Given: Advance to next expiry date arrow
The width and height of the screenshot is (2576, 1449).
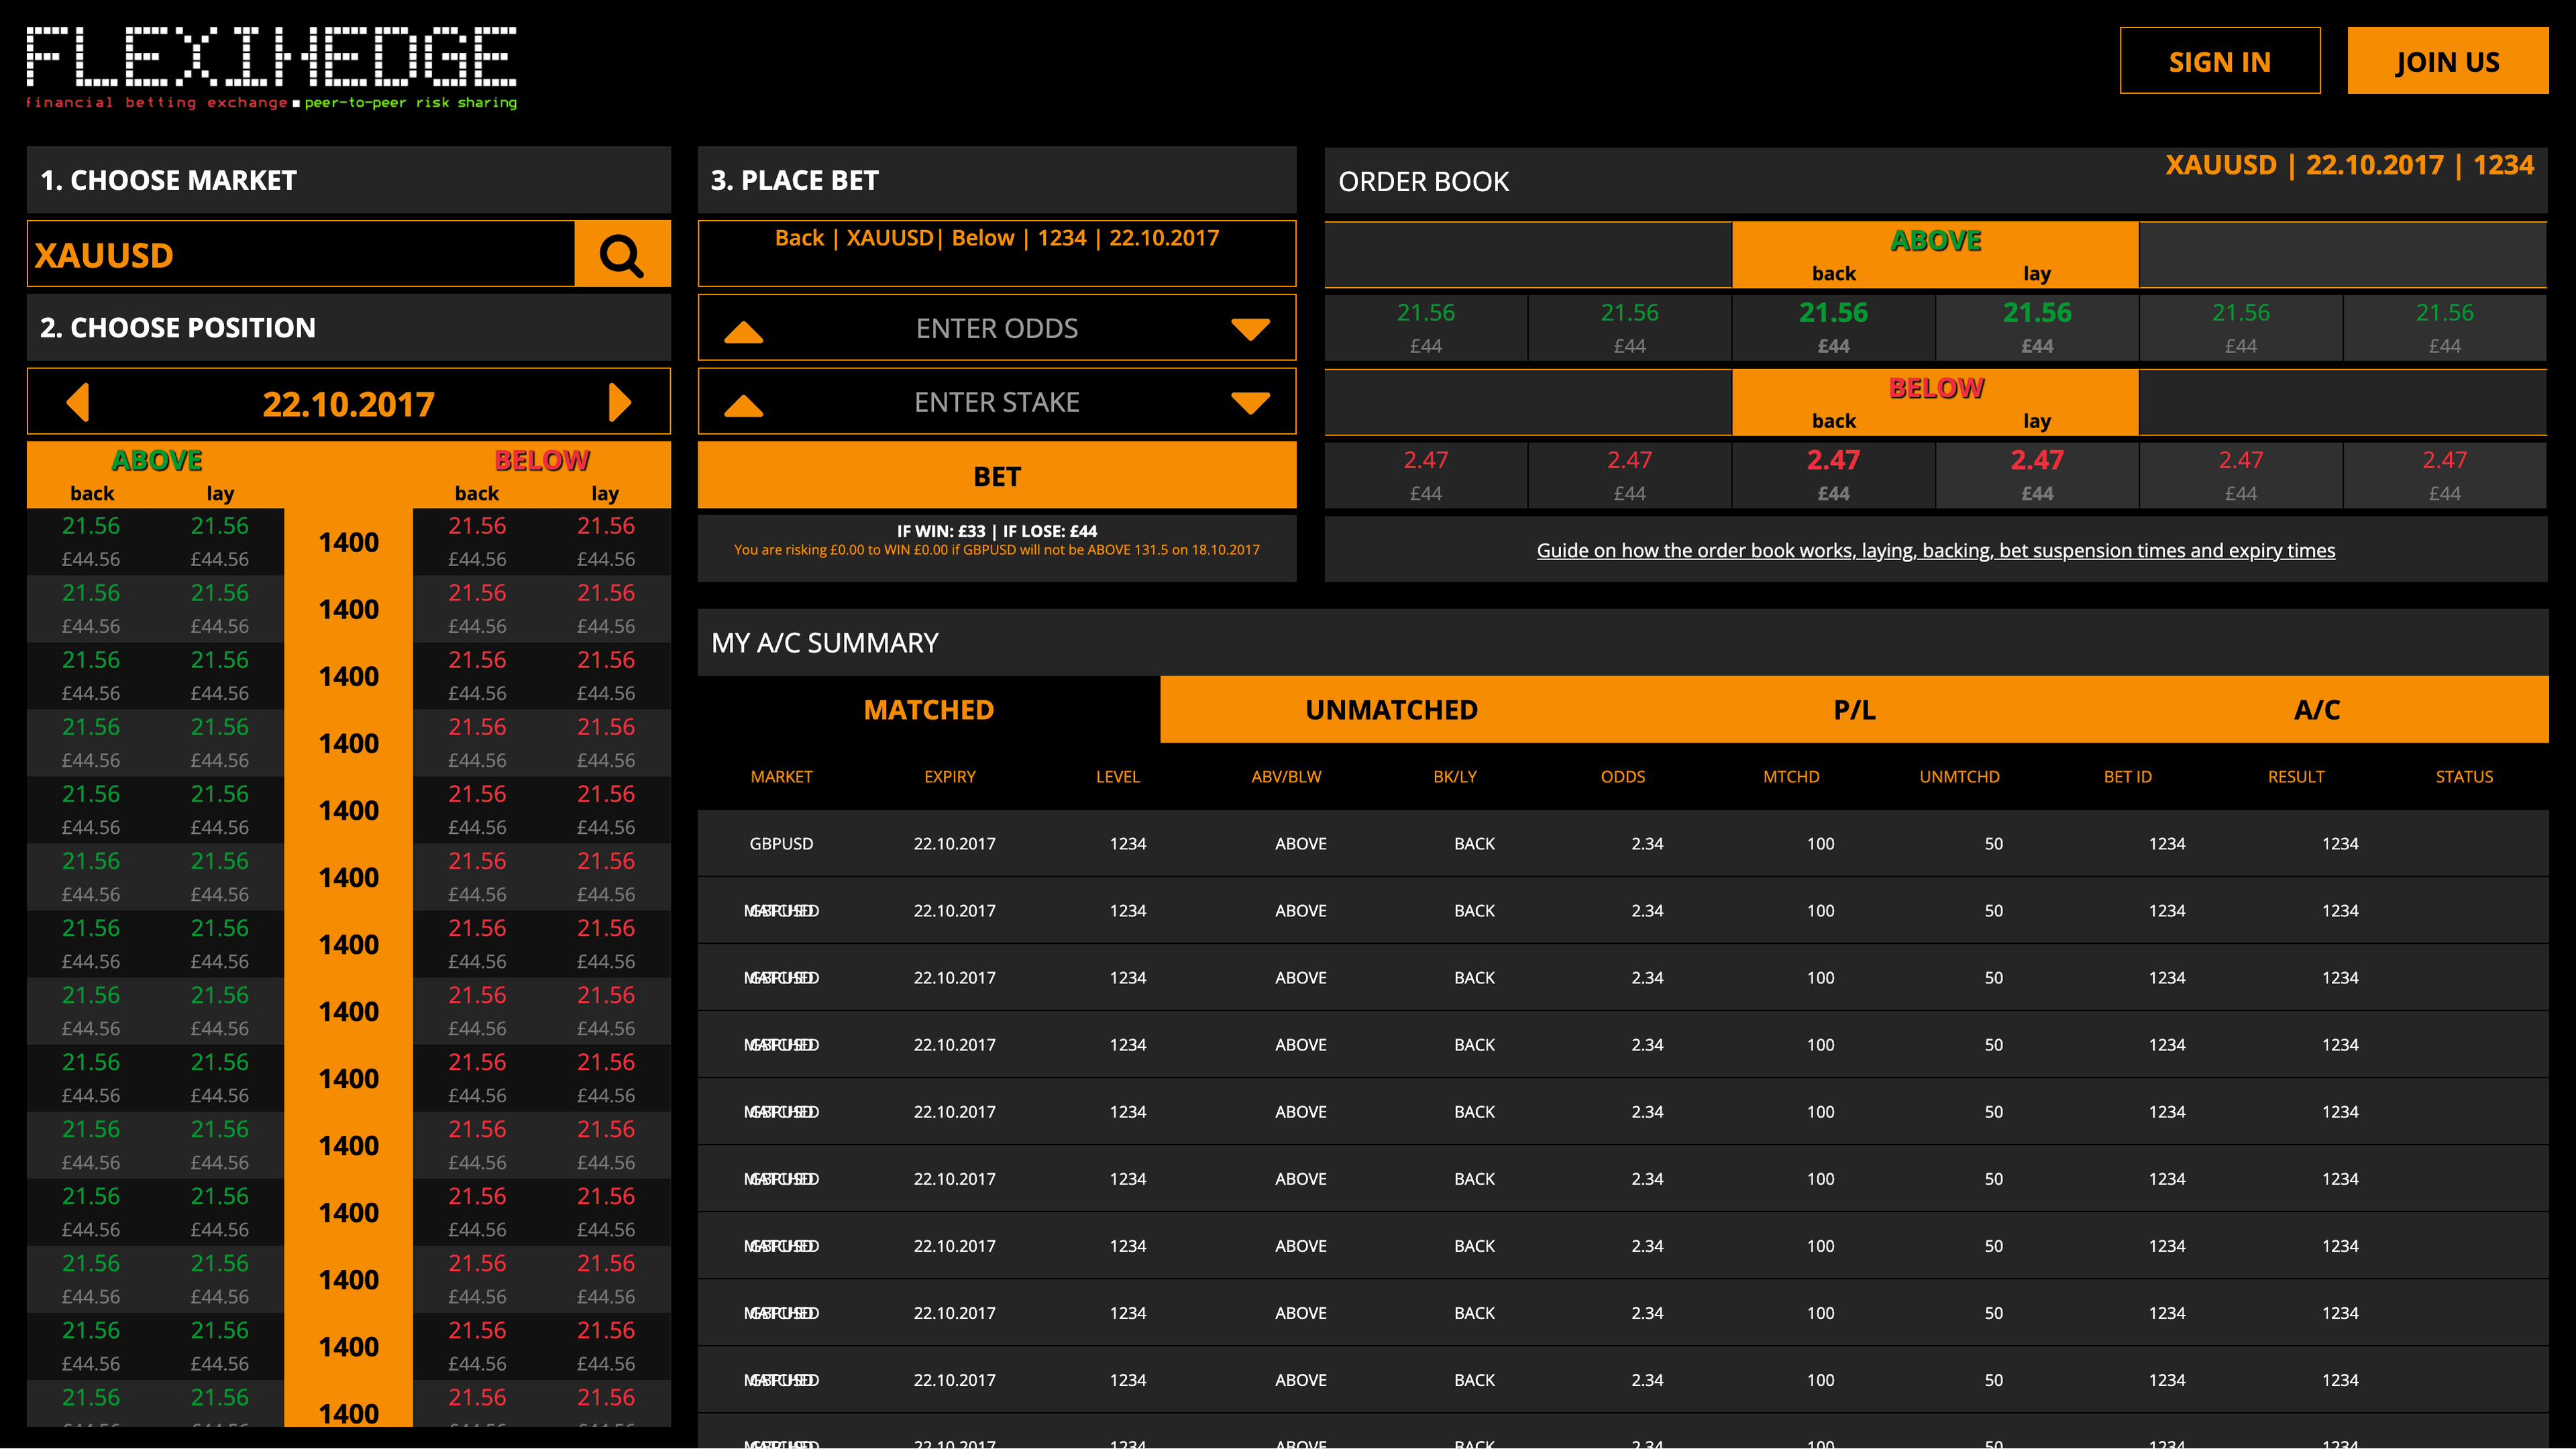Looking at the screenshot, I should (620, 403).
